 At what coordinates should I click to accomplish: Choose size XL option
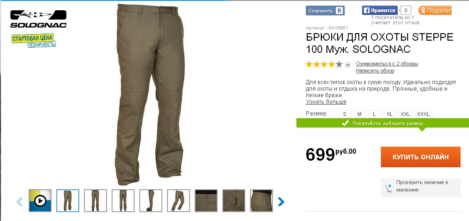390,114
